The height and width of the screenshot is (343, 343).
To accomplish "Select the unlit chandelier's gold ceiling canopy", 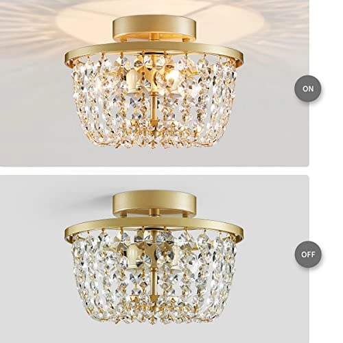I will point(154,204).
